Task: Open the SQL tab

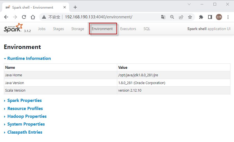Action: click(147, 29)
